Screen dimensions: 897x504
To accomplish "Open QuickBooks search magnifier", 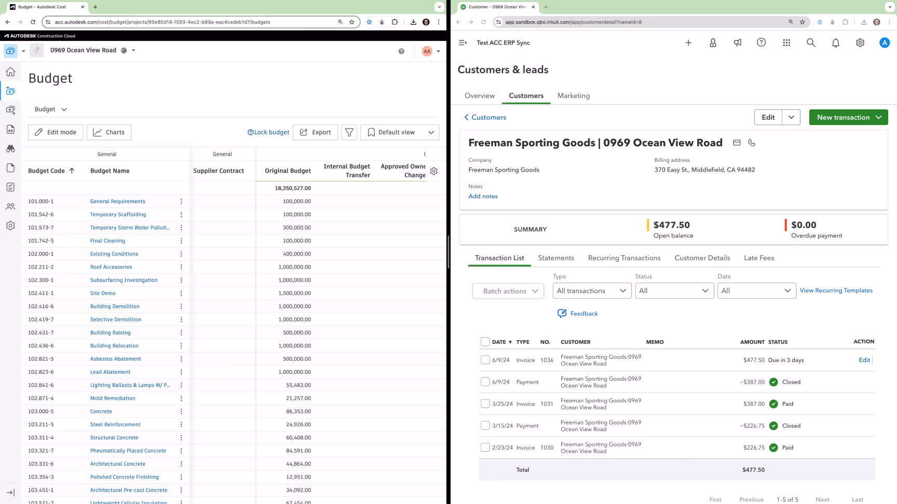I will [x=811, y=43].
